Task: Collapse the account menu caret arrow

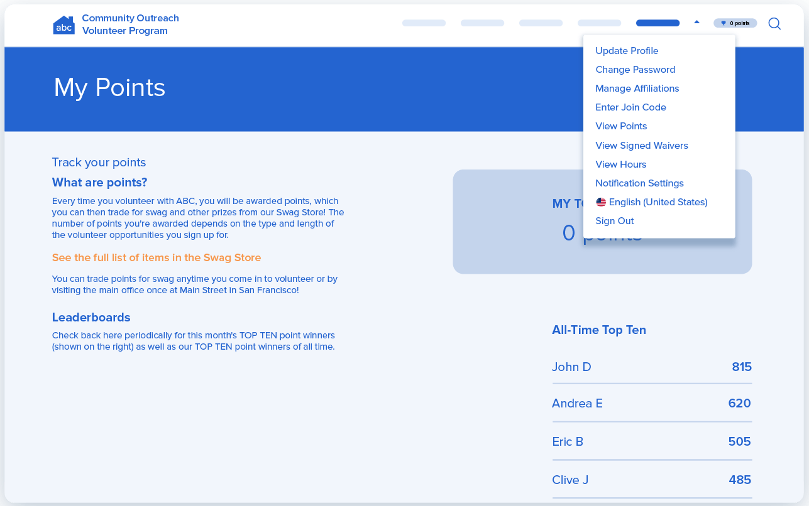Action: [x=696, y=22]
